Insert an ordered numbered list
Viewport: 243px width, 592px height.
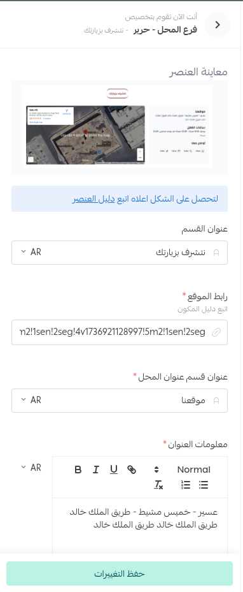point(186,485)
